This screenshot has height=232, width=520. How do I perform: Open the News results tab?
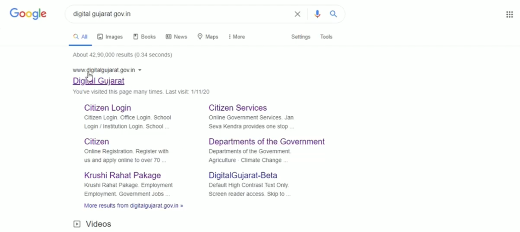(176, 37)
